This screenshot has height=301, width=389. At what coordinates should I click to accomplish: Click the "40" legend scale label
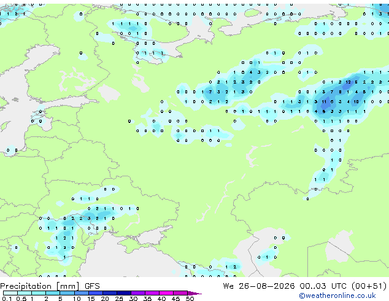161,299
